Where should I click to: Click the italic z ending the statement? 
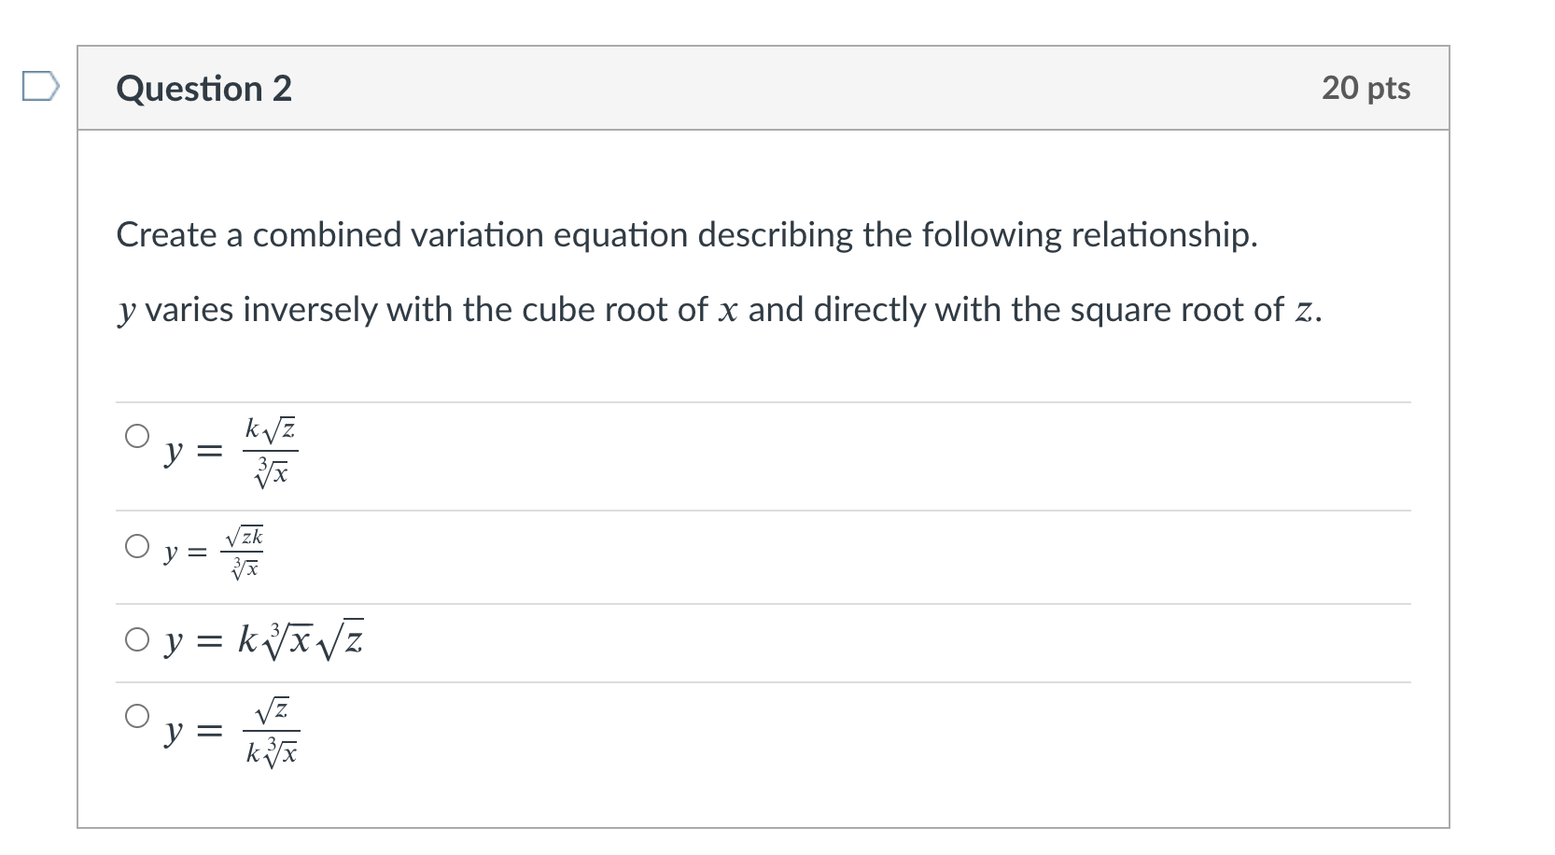(1303, 311)
